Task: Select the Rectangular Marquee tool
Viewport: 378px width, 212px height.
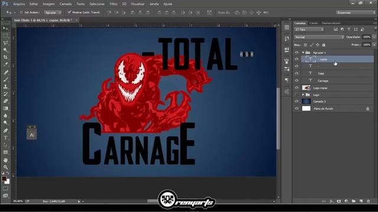Action: point(5,36)
